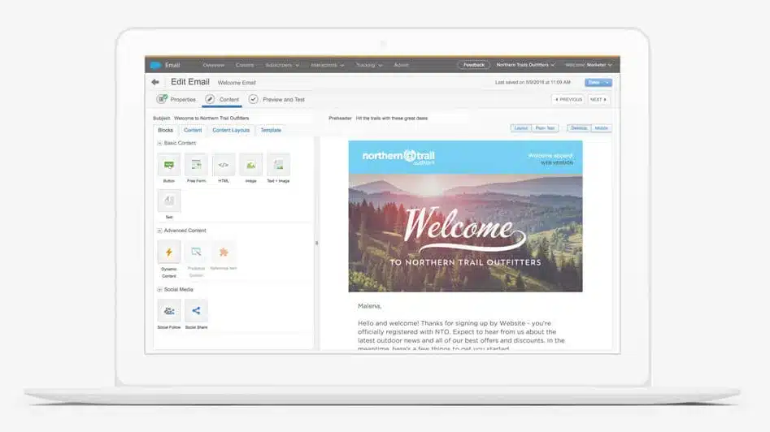Choose the Social Follow block icon
Viewport: 770px width, 432px height.
pyautogui.click(x=168, y=310)
